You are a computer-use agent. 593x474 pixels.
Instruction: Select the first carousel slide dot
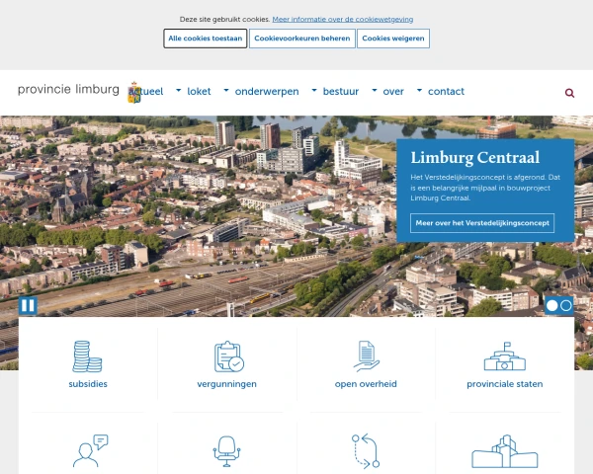coord(552,305)
